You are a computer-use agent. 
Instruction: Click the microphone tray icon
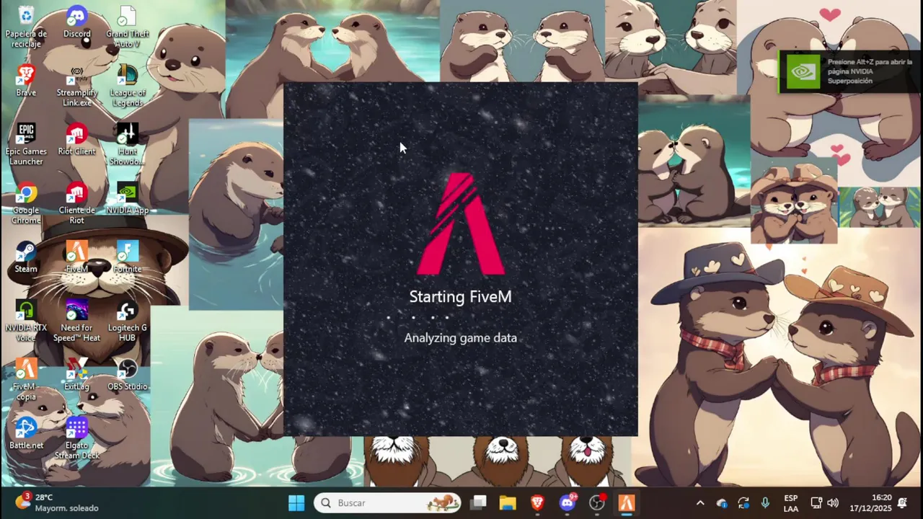point(765,503)
